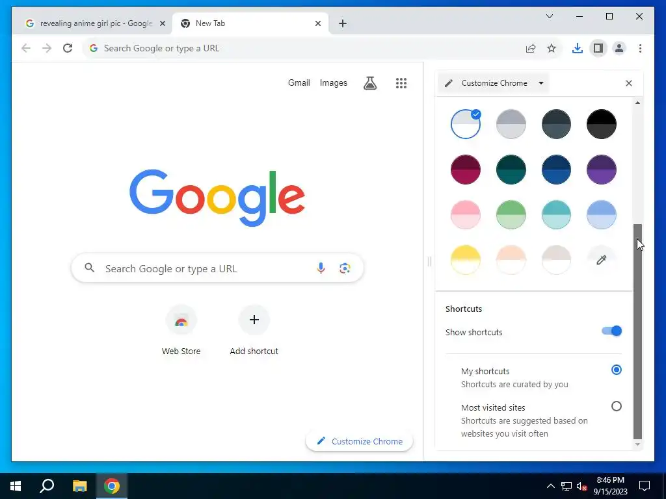
Task: Click the Google search box on page
Action: pyautogui.click(x=217, y=268)
